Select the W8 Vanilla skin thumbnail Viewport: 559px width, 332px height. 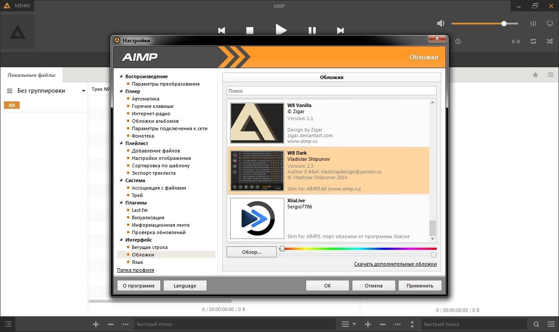point(257,123)
